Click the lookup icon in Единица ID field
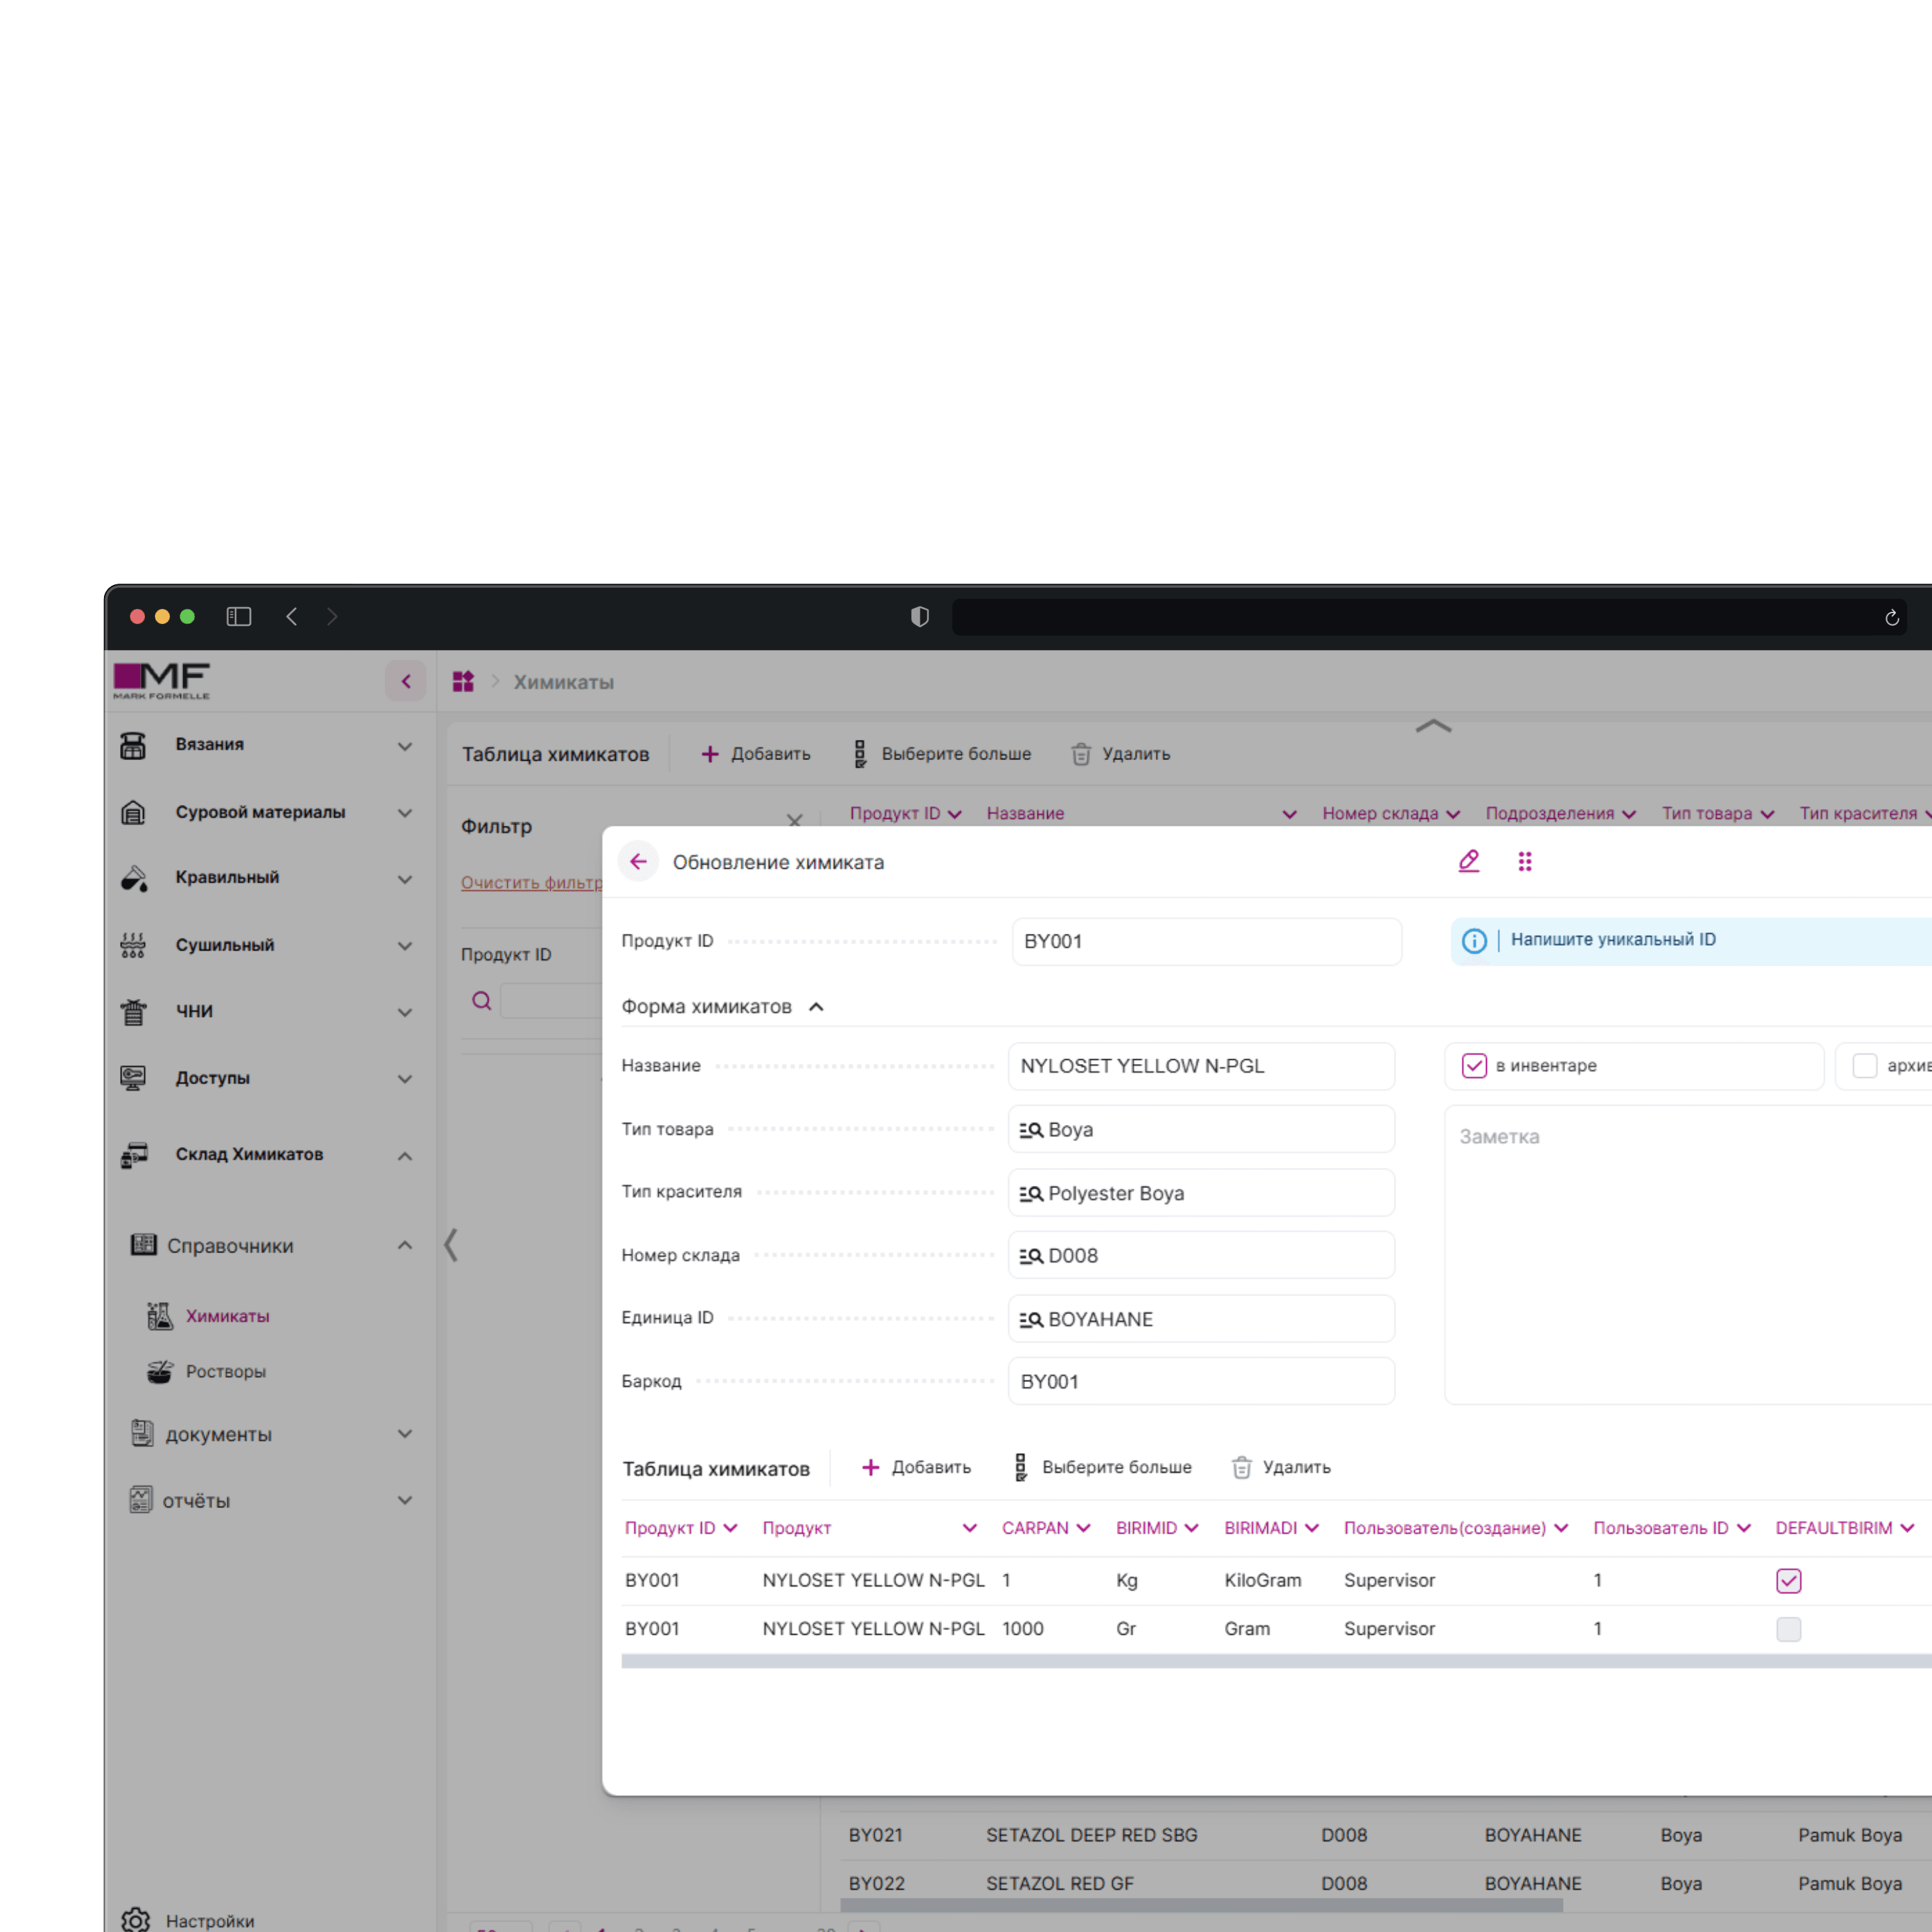 tap(1031, 1320)
